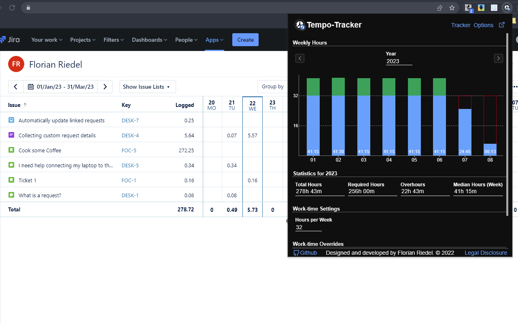Open the DESK-4 issue key
Screen dimensions: 518x324
(x=130, y=135)
